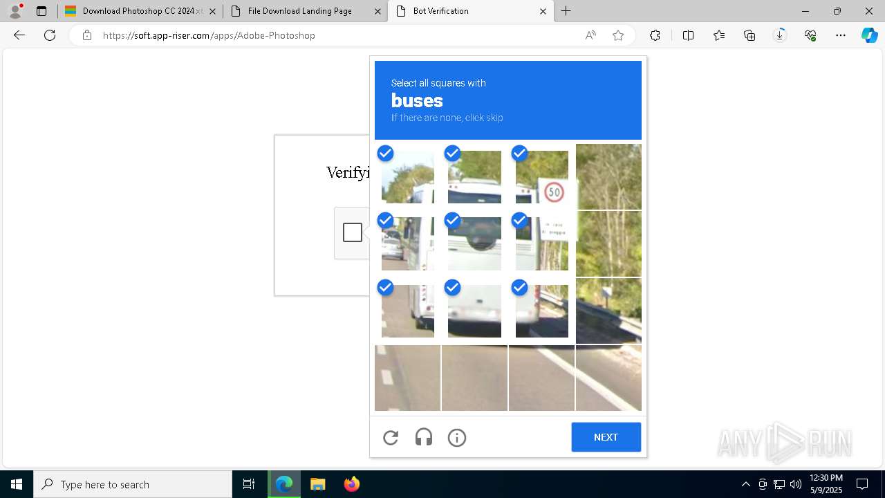Open the Favorites list
The height and width of the screenshot is (498, 885).
(x=719, y=35)
